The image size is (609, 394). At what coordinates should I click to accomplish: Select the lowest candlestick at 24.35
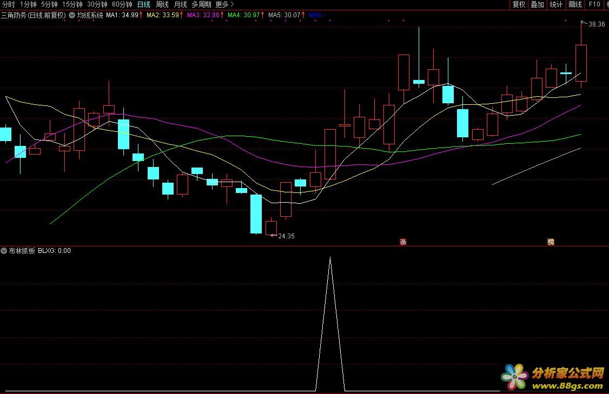271,228
